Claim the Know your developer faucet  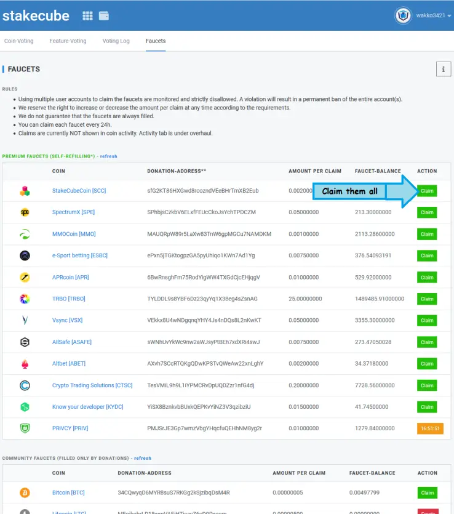[x=427, y=407]
